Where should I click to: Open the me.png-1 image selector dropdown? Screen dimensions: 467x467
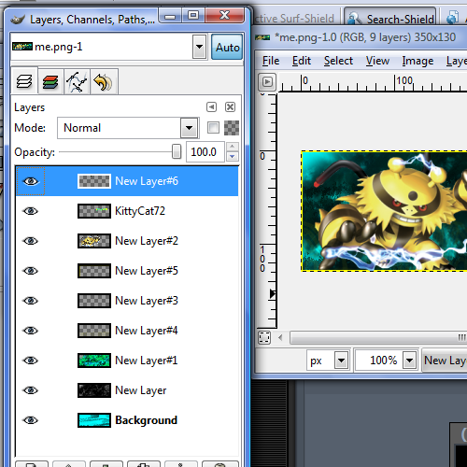point(199,47)
